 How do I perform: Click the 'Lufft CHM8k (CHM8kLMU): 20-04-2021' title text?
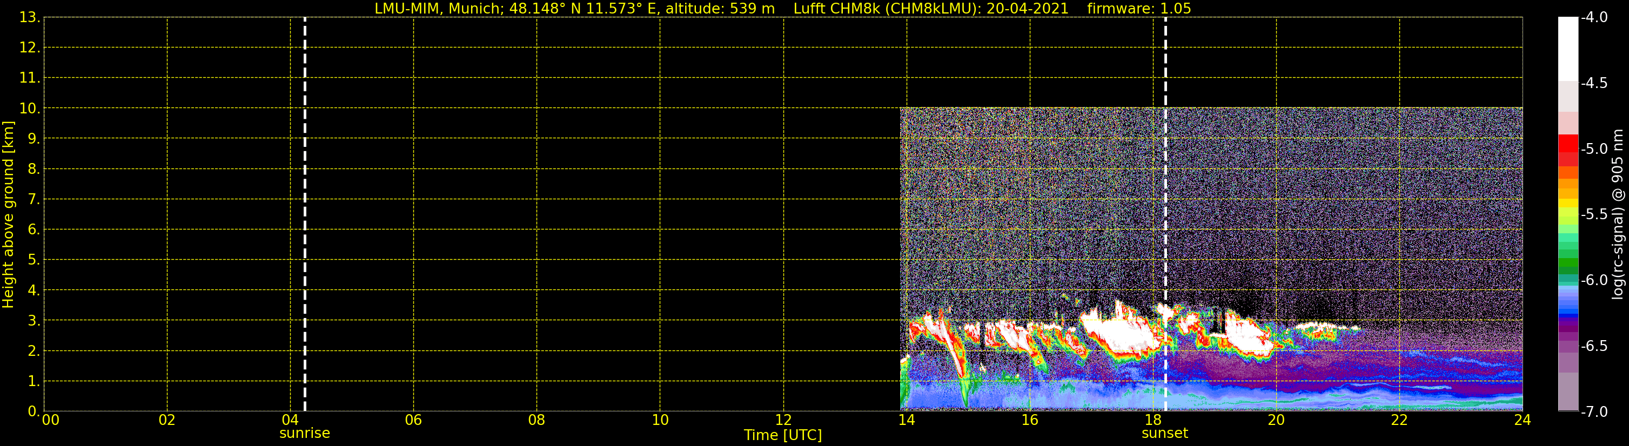coord(931,8)
